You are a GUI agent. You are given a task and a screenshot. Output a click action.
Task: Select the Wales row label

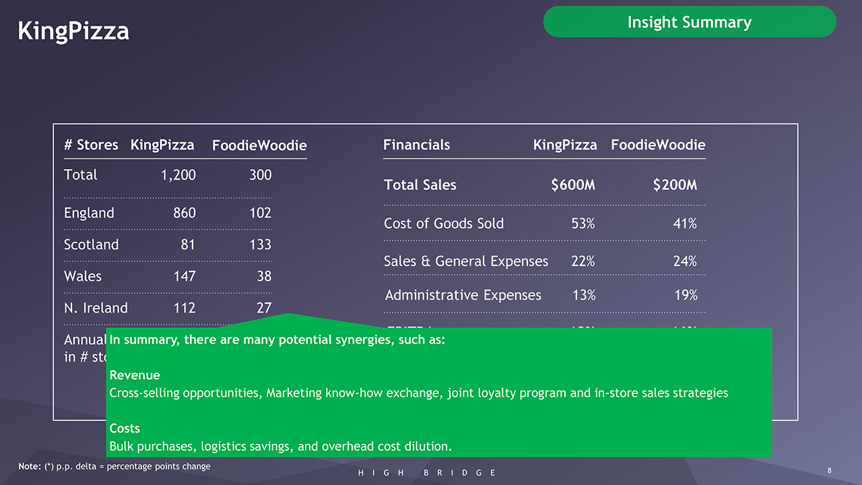pos(83,276)
